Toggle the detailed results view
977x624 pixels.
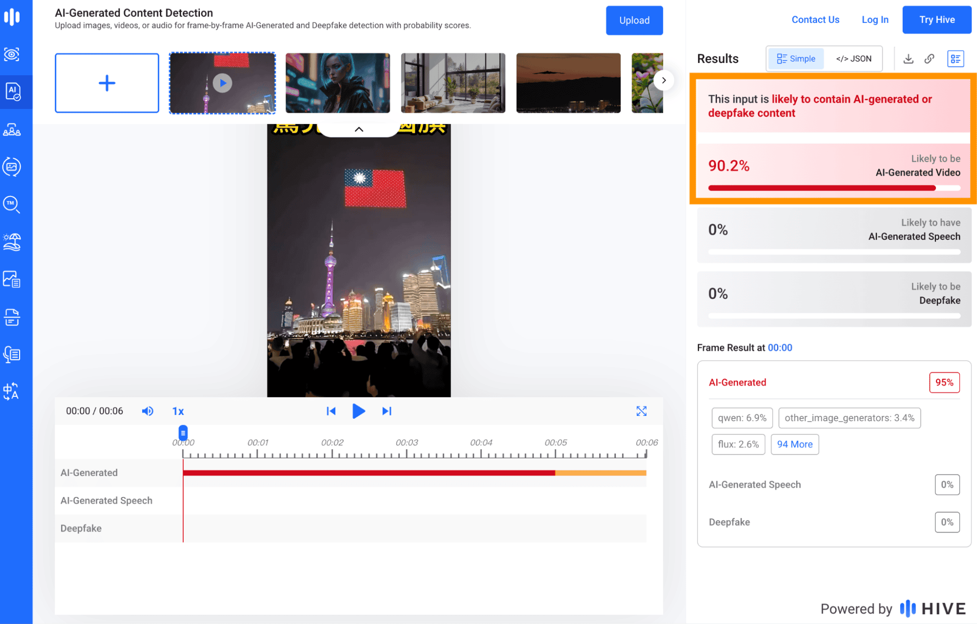[955, 58]
